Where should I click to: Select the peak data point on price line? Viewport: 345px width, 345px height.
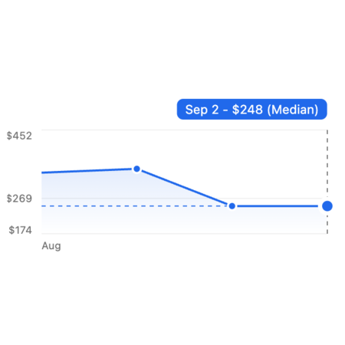pos(136,169)
